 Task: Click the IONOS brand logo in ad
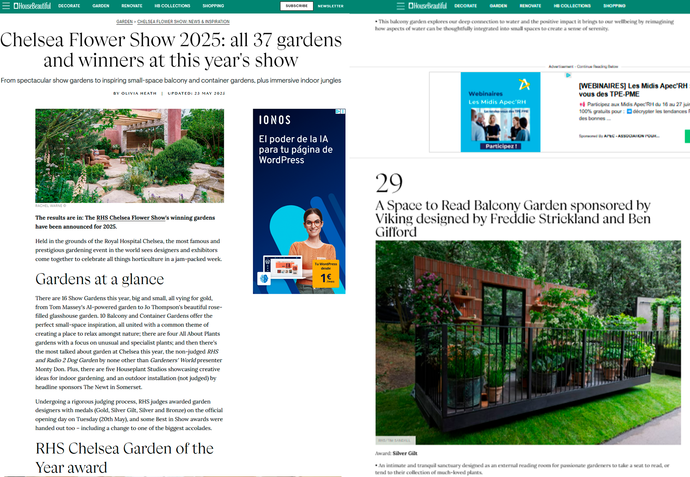click(x=274, y=120)
